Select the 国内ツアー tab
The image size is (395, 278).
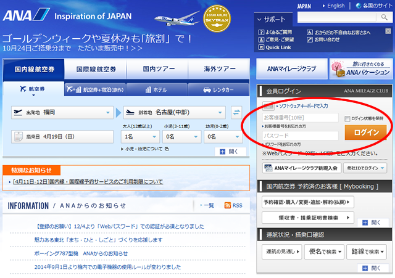(x=157, y=69)
